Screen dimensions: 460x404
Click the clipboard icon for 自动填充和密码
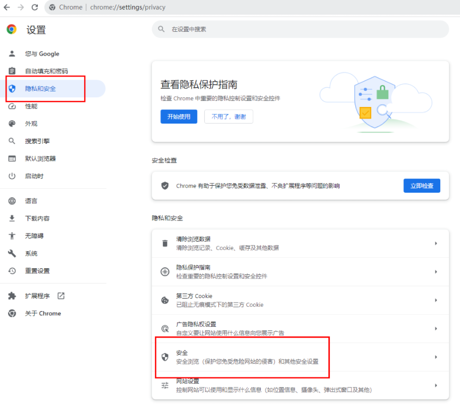pyautogui.click(x=12, y=71)
